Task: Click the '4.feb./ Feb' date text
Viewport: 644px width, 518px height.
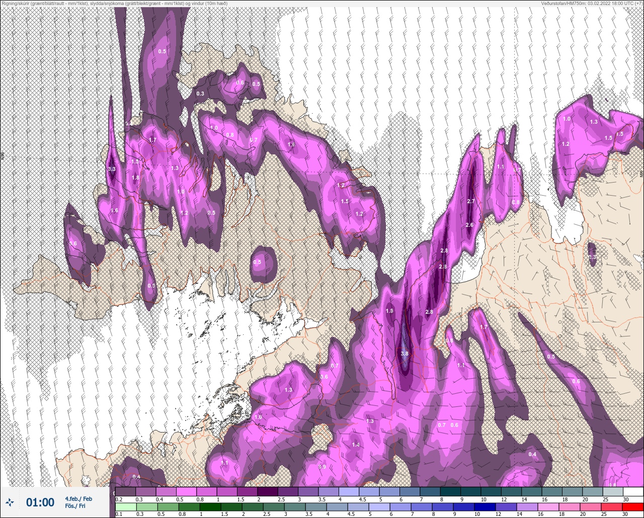Action: pos(78,498)
